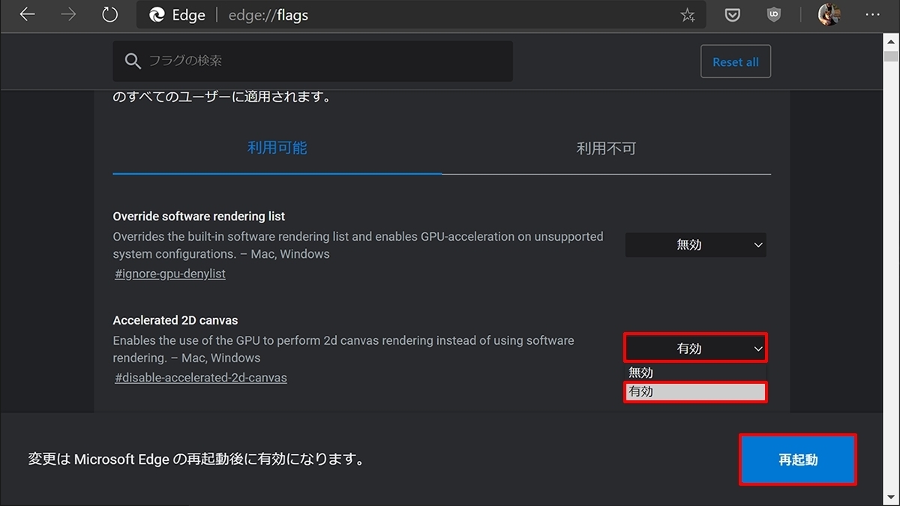Click the vertical scrollbar thumb

[x=890, y=56]
